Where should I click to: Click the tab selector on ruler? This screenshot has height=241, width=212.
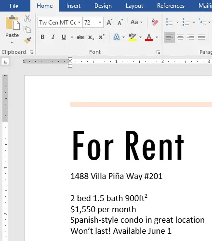click(x=5, y=62)
